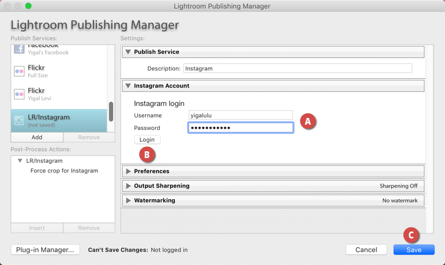Click the No watermark status text
Viewport: 445px width, 265px height.
tap(399, 200)
